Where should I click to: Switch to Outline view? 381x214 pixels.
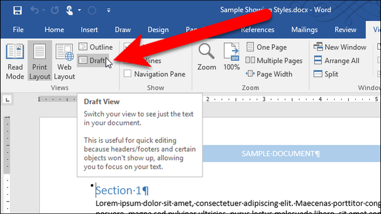click(x=96, y=47)
